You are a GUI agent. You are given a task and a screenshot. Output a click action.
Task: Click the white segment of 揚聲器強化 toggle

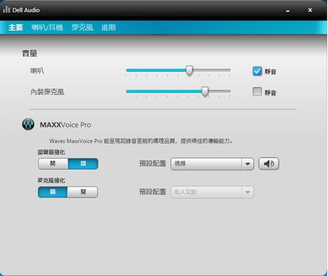tap(53, 164)
